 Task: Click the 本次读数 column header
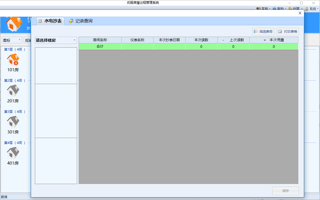pyautogui.click(x=201, y=40)
